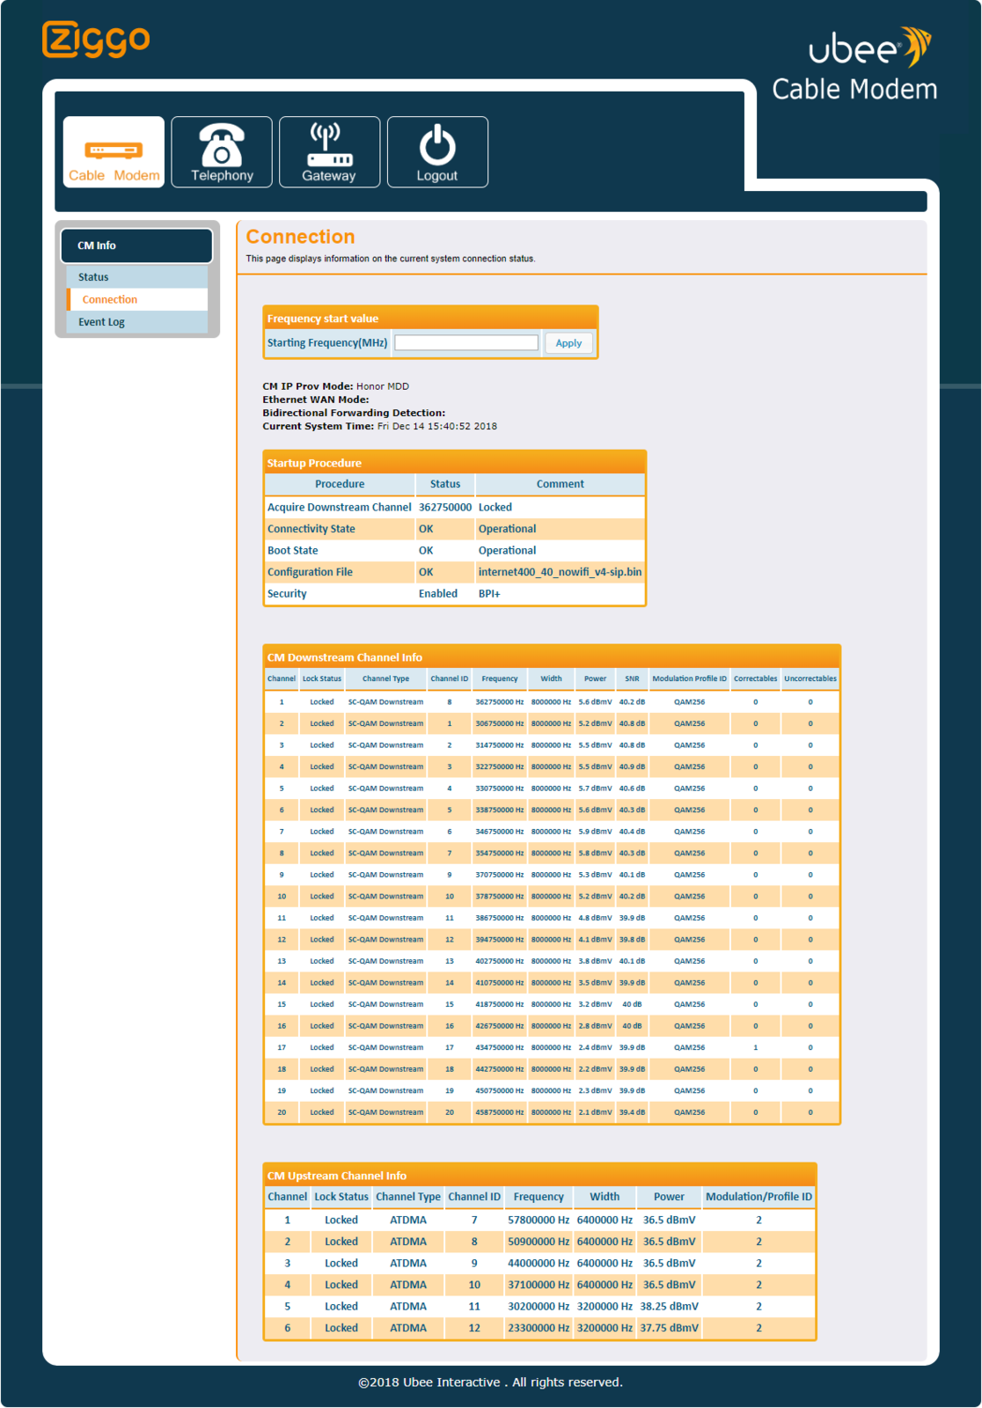Focus the Starting Frequency input field
The image size is (982, 1408).
466,343
